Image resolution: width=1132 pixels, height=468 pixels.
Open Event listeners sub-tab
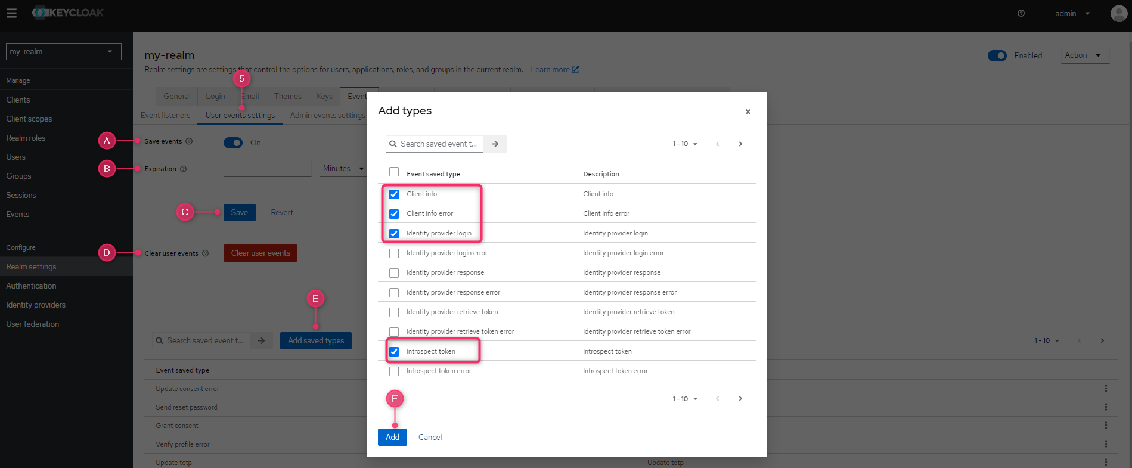pyautogui.click(x=166, y=115)
